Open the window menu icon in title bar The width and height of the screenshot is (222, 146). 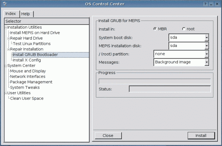(x=5, y=4)
